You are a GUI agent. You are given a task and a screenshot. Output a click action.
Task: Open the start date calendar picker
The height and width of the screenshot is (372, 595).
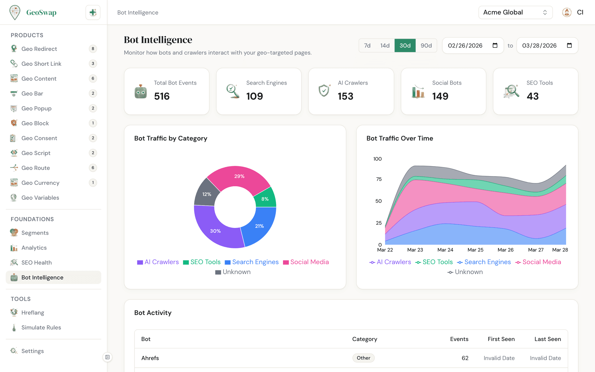(495, 45)
